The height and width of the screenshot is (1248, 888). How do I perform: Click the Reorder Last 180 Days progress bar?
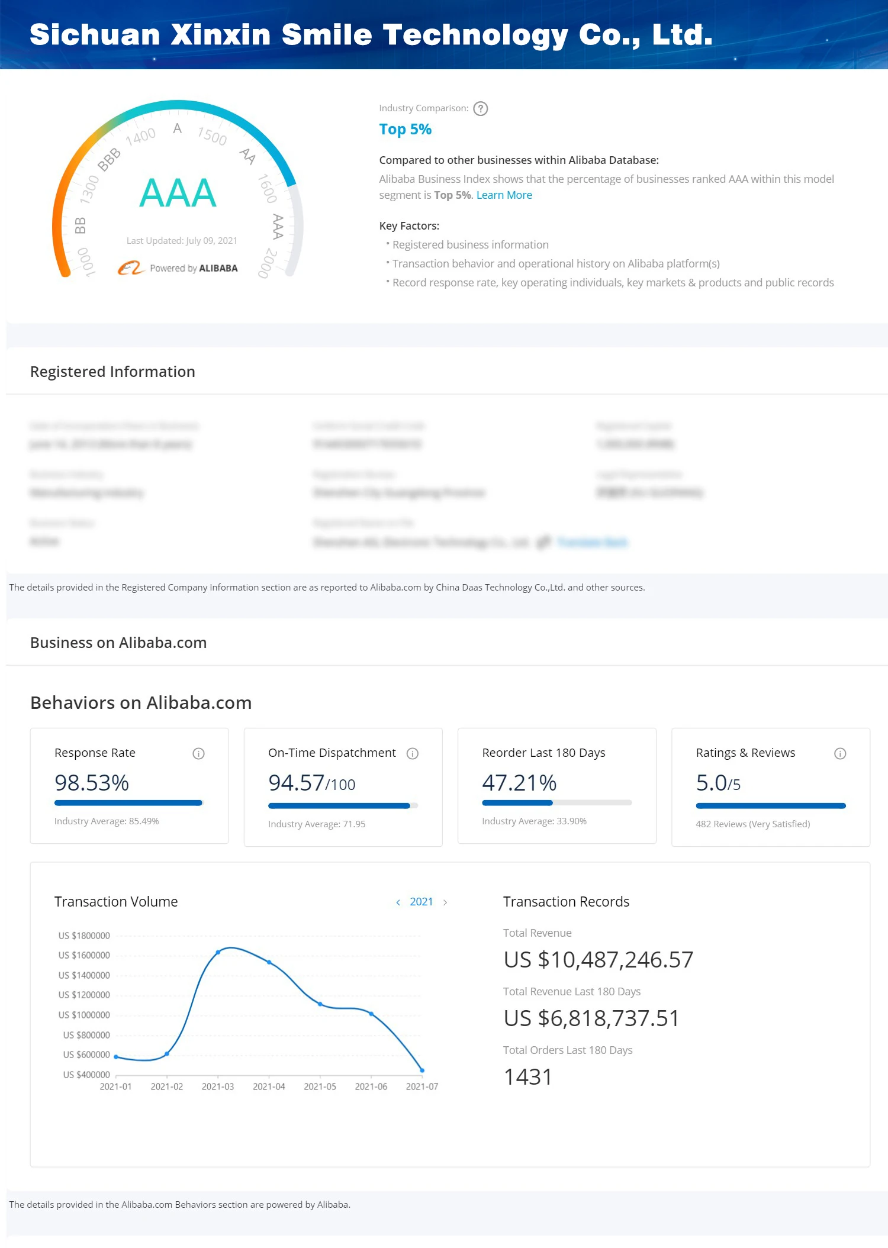(556, 803)
